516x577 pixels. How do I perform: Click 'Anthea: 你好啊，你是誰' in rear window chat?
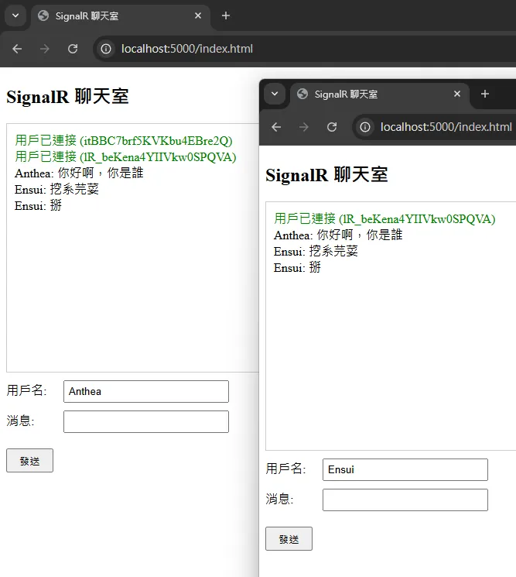pyautogui.click(x=79, y=173)
